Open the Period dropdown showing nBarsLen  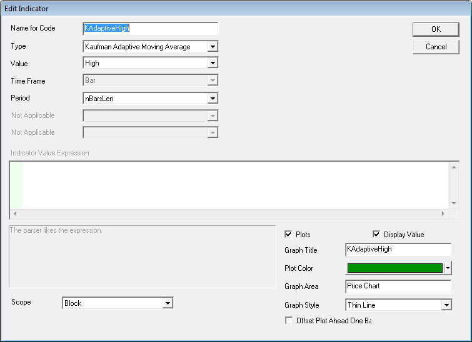(x=213, y=99)
